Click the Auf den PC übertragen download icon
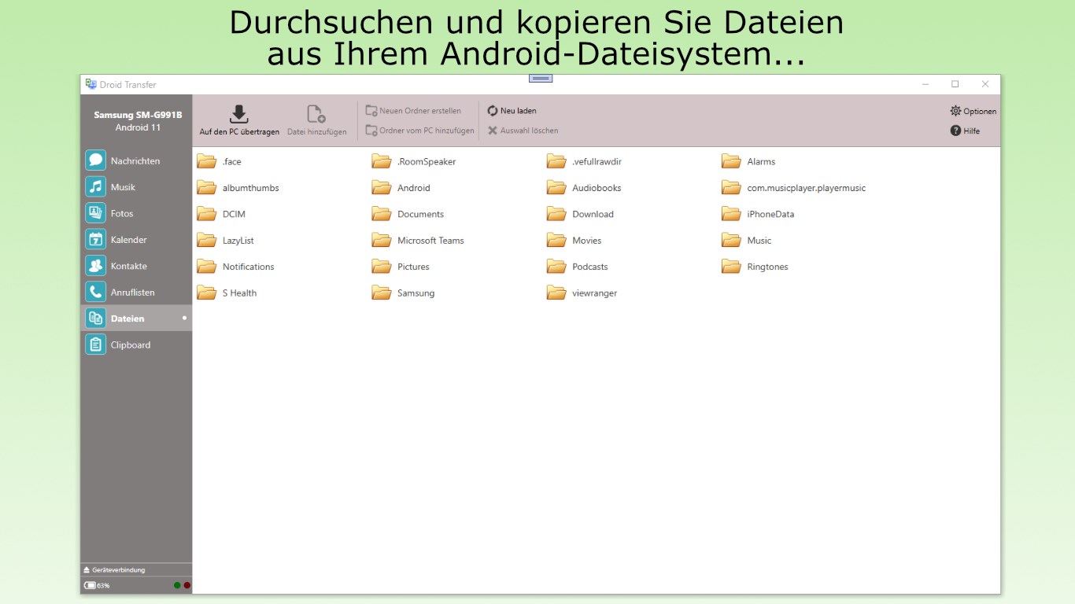This screenshot has height=604, width=1075. tap(238, 114)
